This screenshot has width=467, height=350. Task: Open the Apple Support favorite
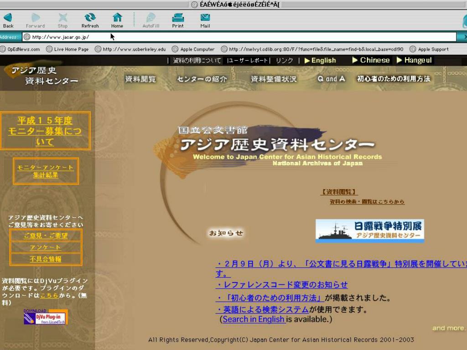429,49
